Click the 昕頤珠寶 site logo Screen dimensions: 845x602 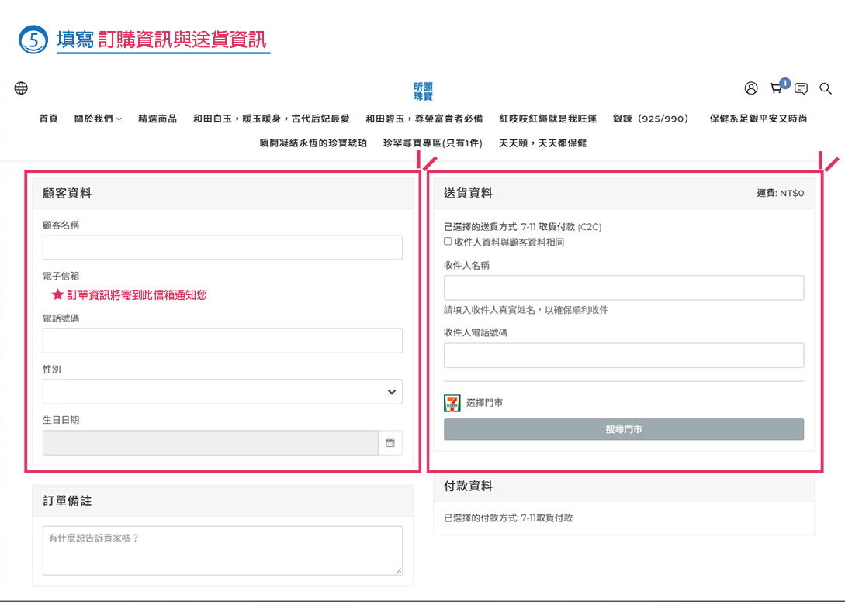tap(423, 91)
